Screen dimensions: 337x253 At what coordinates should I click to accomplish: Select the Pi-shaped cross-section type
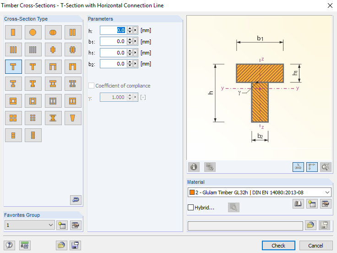(x=53, y=67)
